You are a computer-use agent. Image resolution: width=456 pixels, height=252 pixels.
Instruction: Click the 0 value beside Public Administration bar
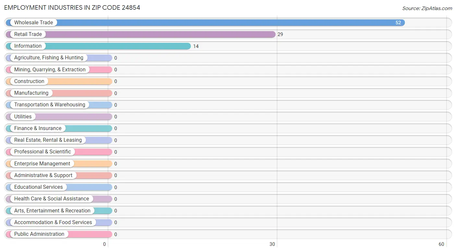coord(115,234)
